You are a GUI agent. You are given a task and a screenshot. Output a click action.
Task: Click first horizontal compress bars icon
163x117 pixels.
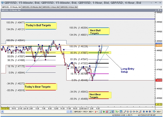[128, 112]
